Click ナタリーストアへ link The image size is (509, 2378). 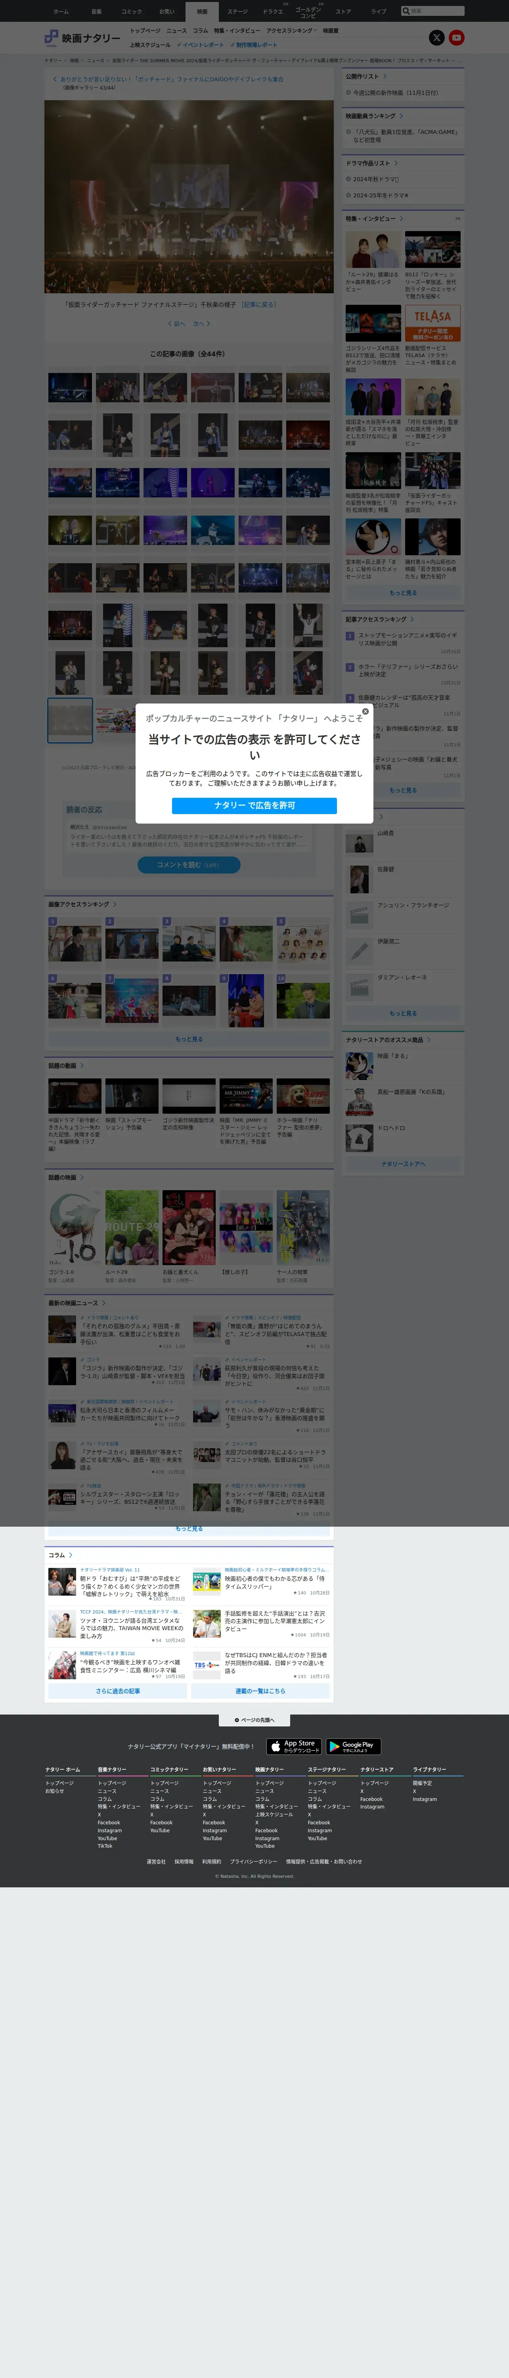pyautogui.click(x=404, y=1164)
